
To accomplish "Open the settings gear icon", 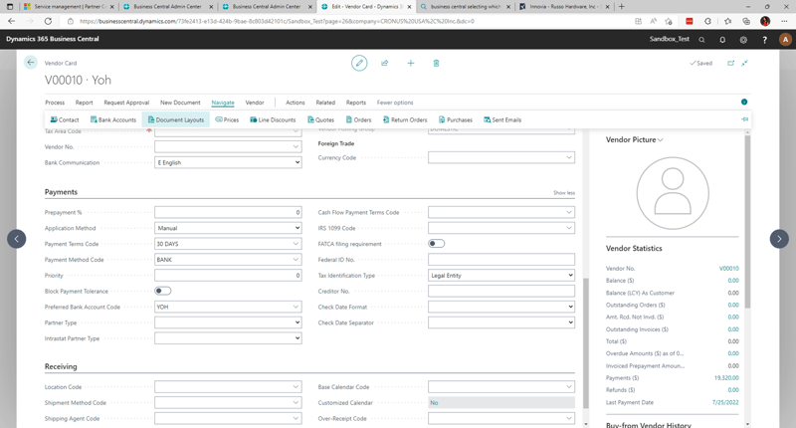I will (743, 40).
